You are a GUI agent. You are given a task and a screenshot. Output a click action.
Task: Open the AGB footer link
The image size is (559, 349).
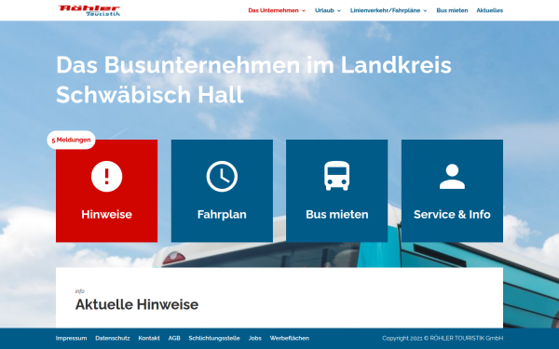[174, 338]
